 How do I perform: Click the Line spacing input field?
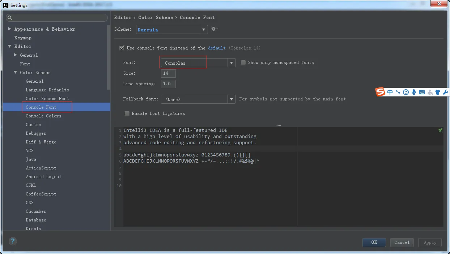(168, 84)
